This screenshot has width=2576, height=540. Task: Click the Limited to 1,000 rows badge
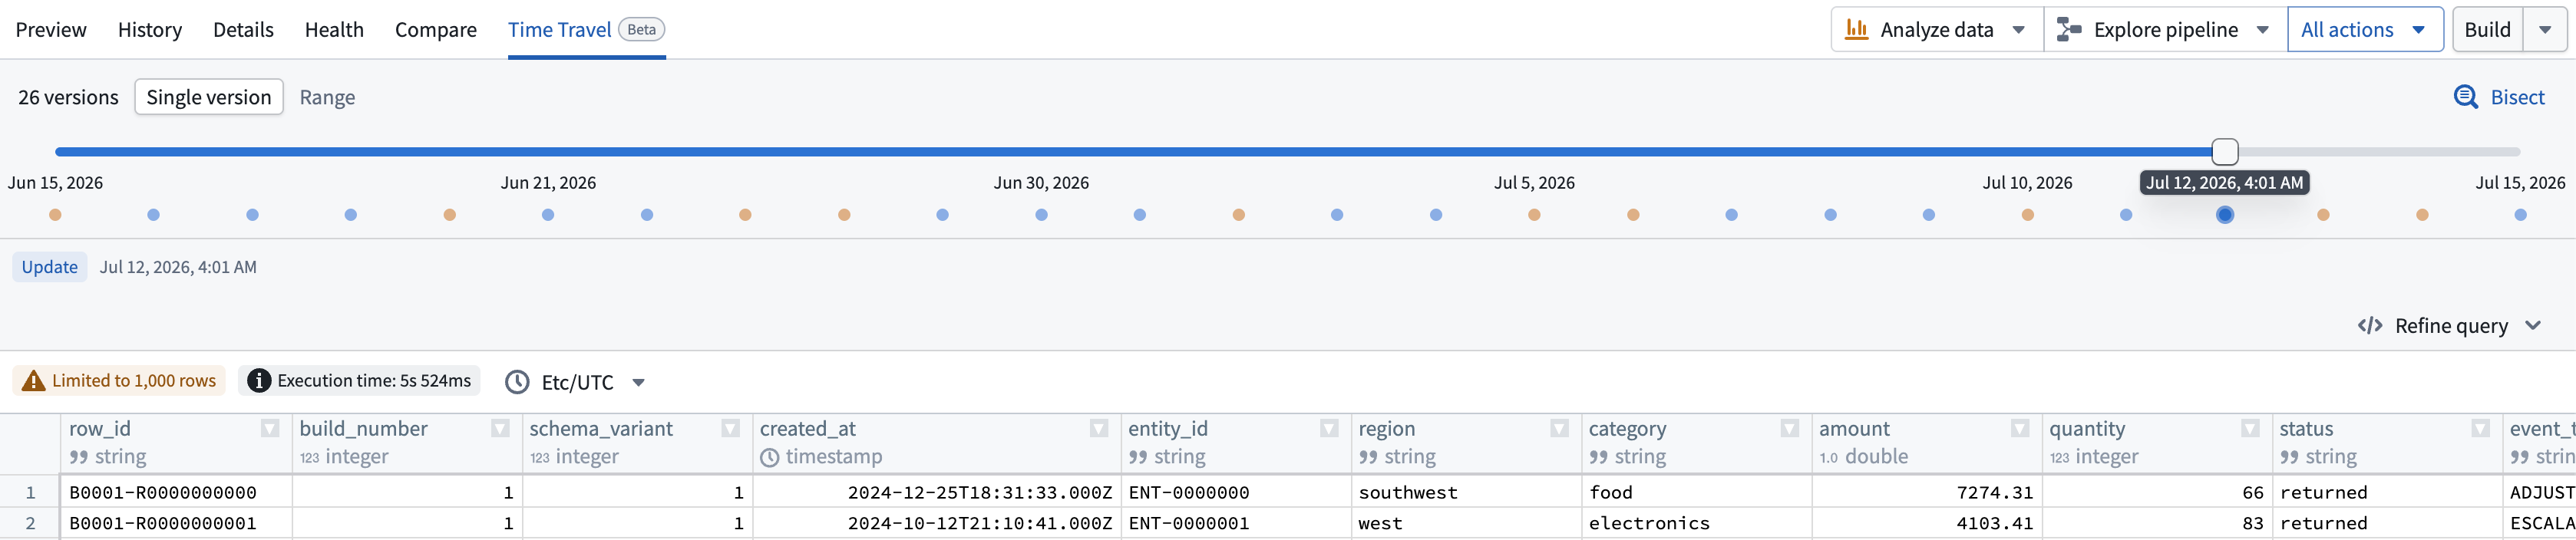(119, 381)
